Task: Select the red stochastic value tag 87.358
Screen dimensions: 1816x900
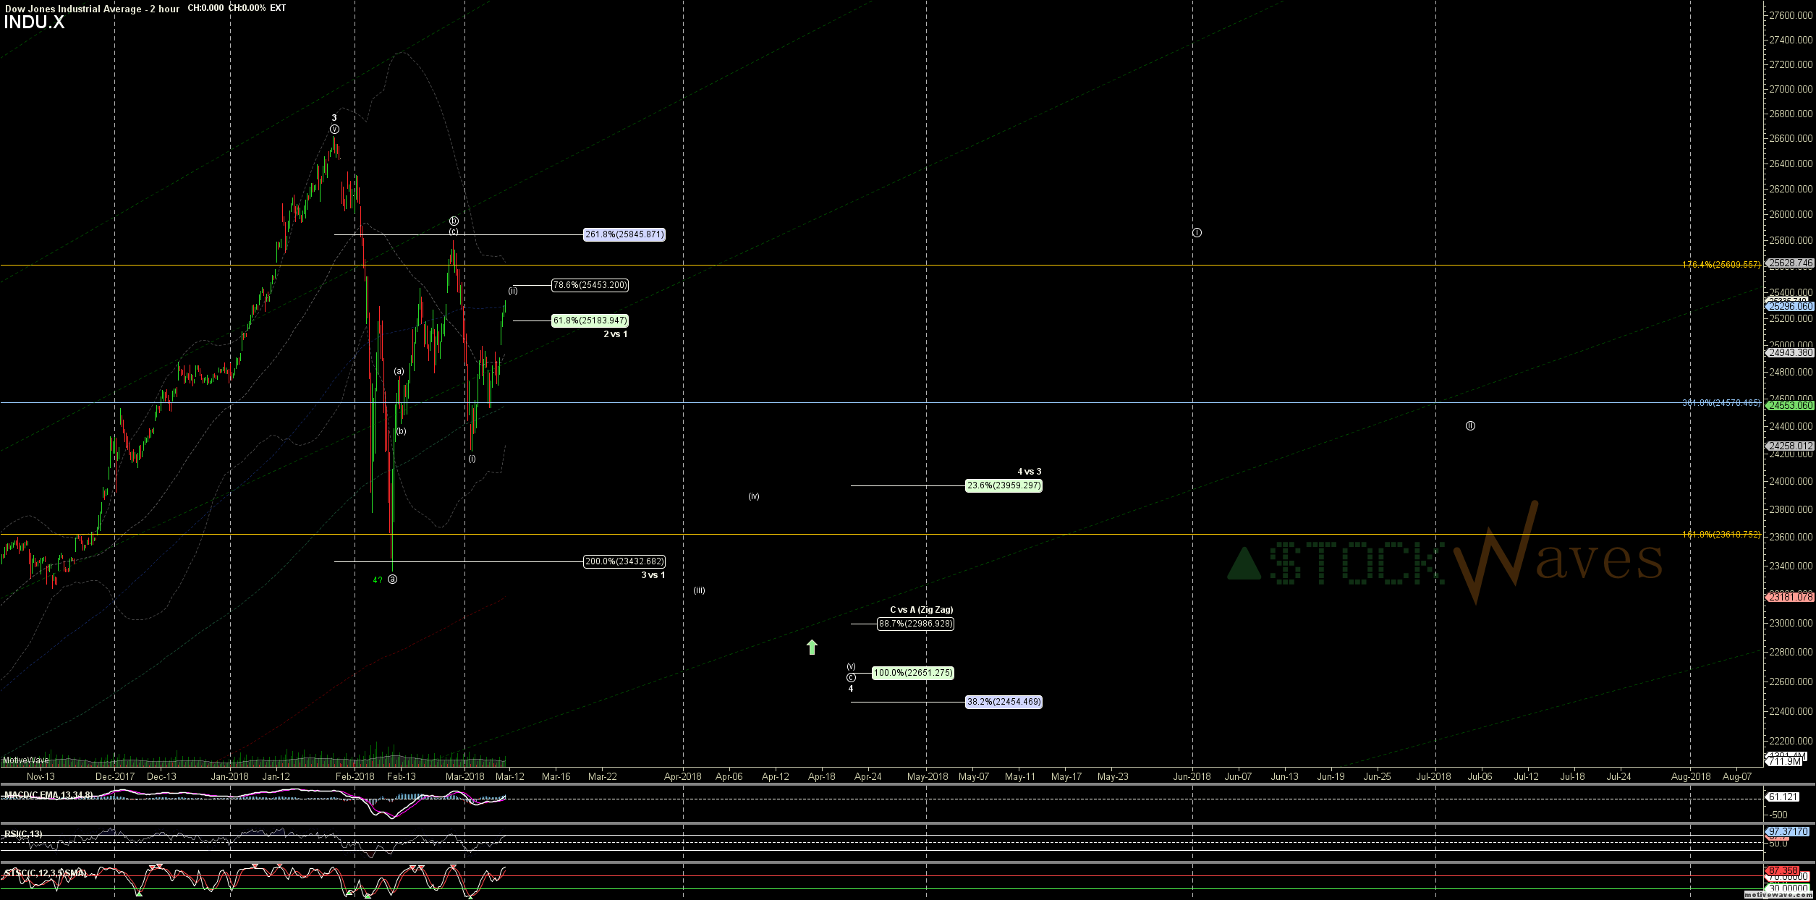Action: click(1783, 870)
